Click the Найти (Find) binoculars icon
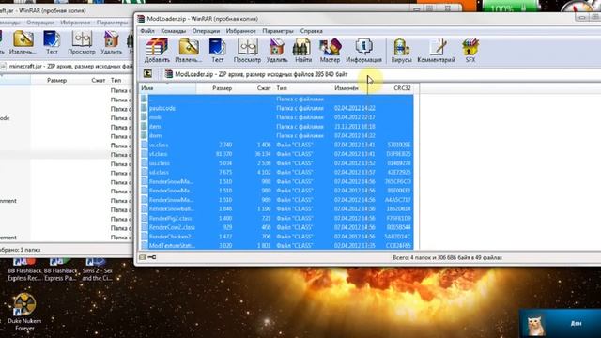Image resolution: width=601 pixels, height=338 pixels. pyautogui.click(x=302, y=50)
